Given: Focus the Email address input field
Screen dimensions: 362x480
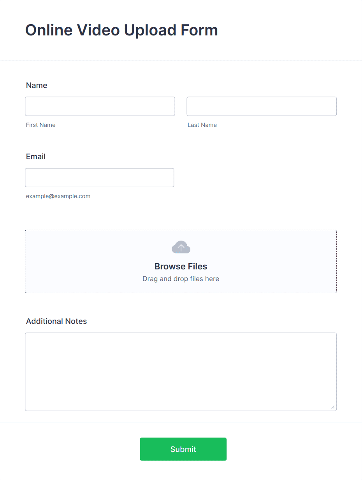Looking at the screenshot, I should [99, 177].
